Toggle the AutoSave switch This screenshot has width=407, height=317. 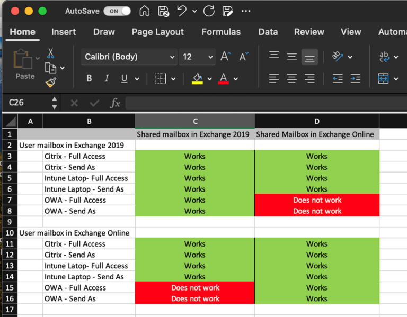click(117, 11)
